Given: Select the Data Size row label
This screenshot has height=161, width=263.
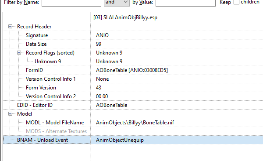Looking at the screenshot, I should 36,44.
